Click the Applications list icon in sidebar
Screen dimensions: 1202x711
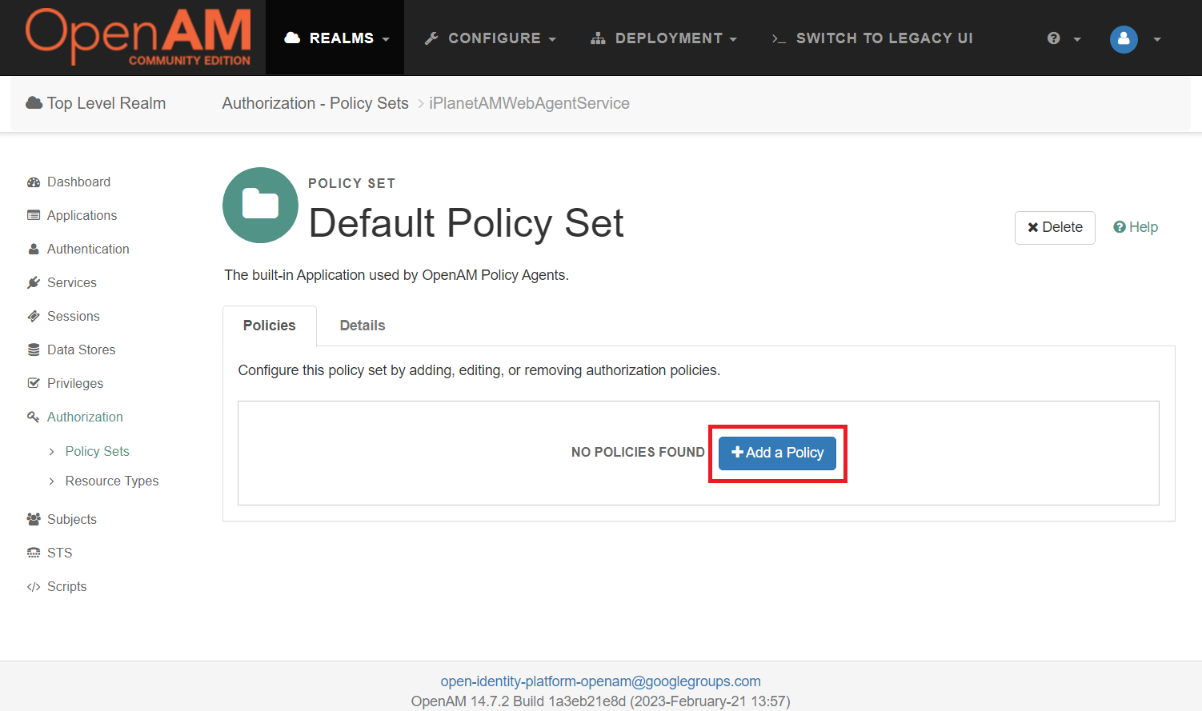pyautogui.click(x=34, y=216)
